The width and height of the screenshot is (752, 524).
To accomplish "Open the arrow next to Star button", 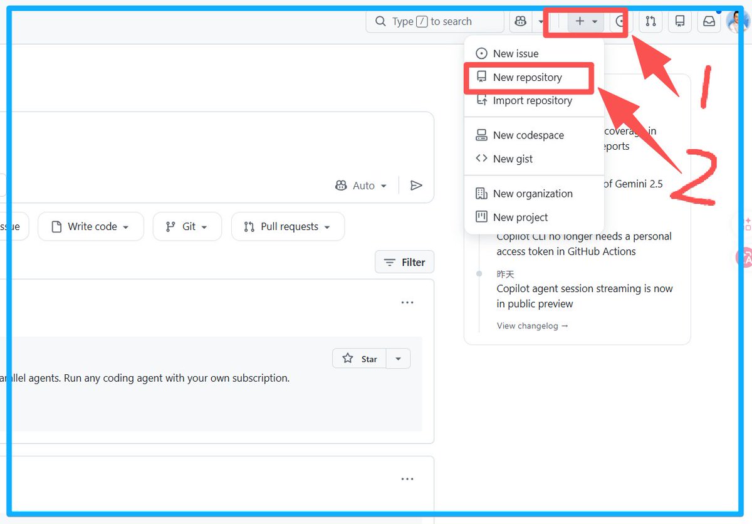I will (398, 359).
